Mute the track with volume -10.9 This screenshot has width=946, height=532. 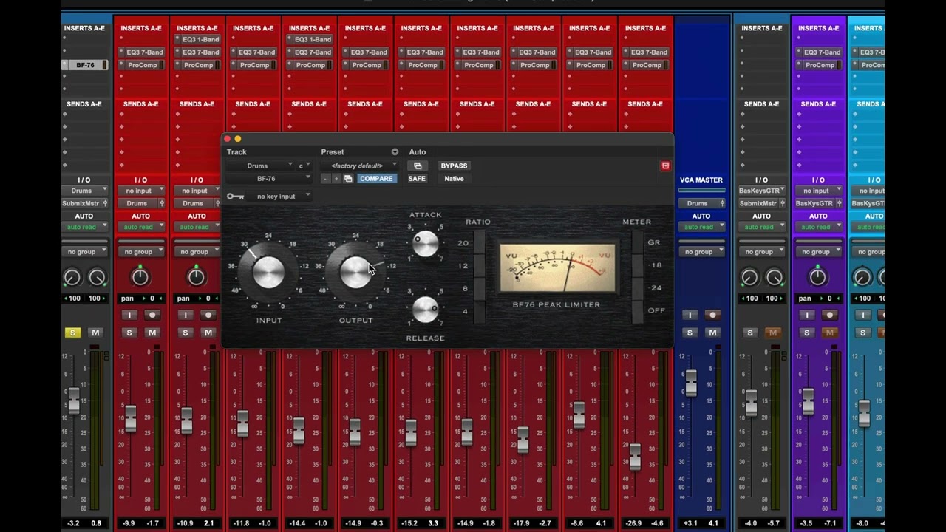point(208,332)
